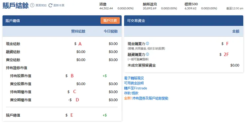Viewport: 246px width, 124px height.
Task: Click the 可交易資金 panel header title
Action: click(136, 21)
